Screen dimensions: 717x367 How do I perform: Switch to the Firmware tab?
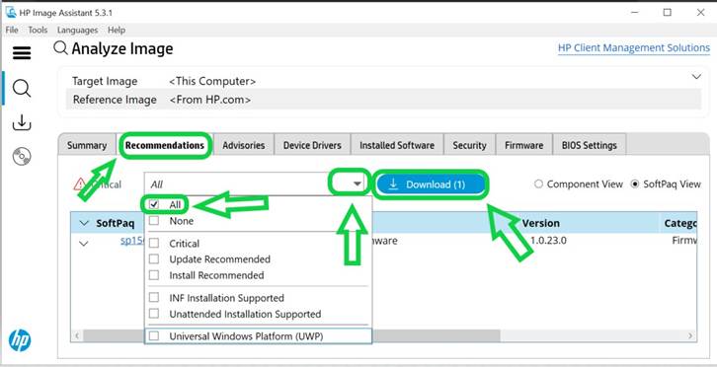[524, 145]
